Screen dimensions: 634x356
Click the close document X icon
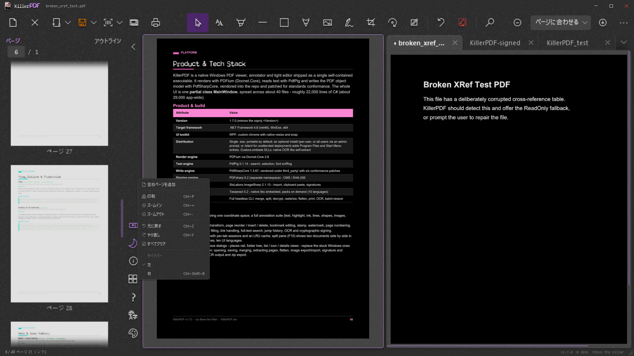[x=35, y=23]
